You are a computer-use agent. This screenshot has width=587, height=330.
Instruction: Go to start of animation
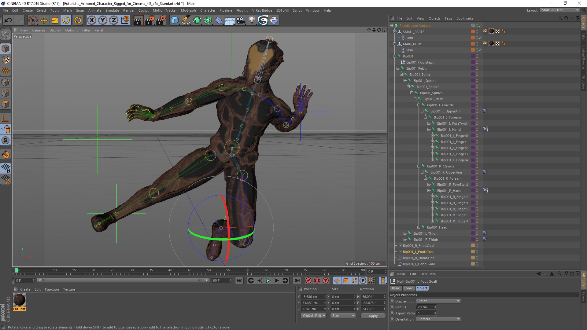239,280
